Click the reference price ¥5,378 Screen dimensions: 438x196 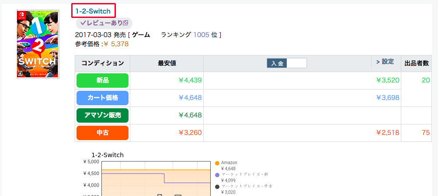116,44
